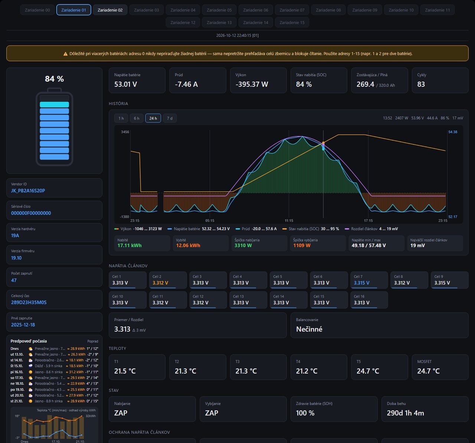The height and width of the screenshot is (443, 475).
Task: Click T1 temperature 21.5 °C
Action: tap(125, 371)
